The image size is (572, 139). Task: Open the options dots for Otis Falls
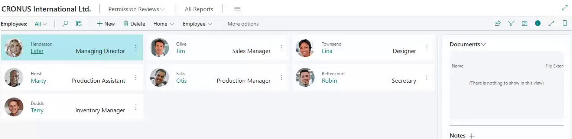[x=282, y=77]
